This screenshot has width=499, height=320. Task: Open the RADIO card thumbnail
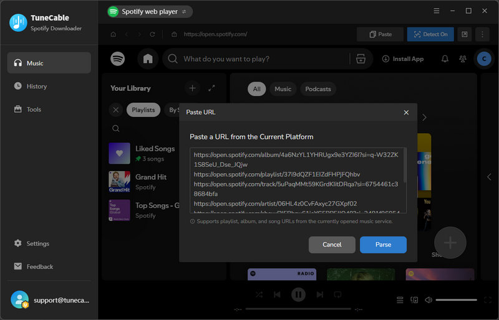click(282, 274)
